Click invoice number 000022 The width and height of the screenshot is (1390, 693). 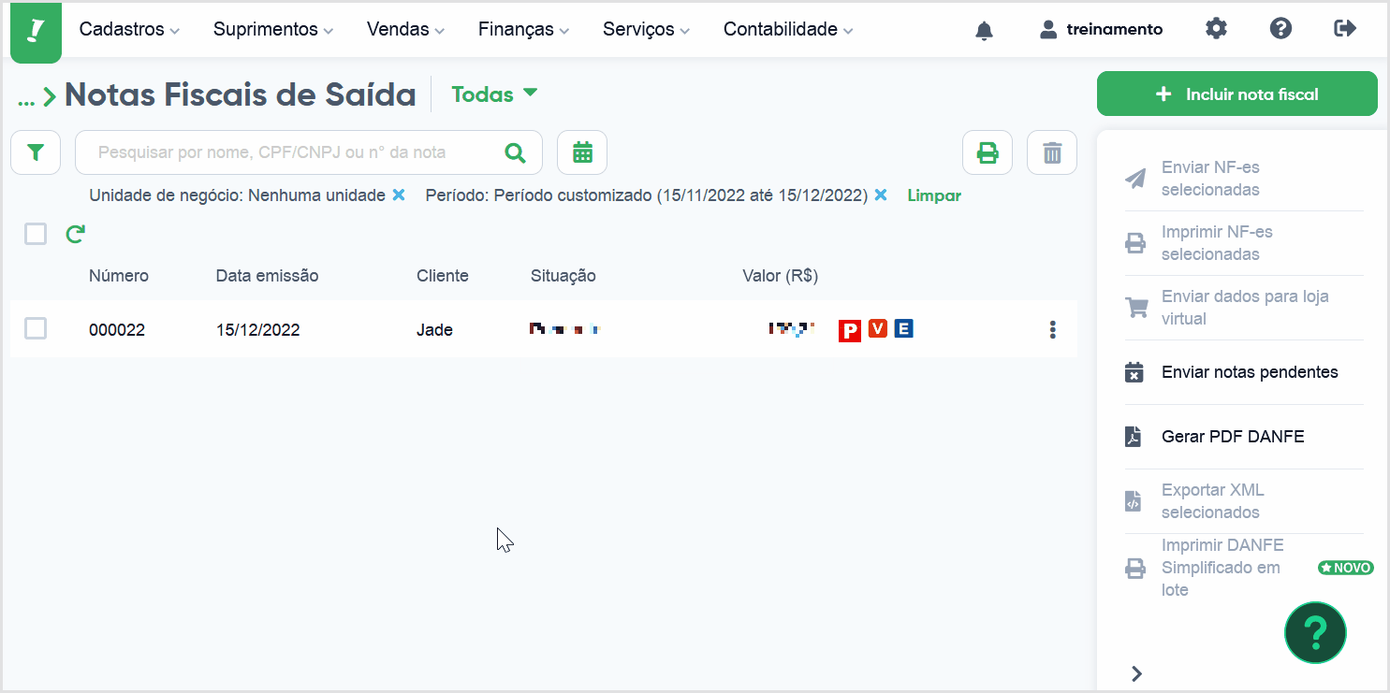coord(117,330)
